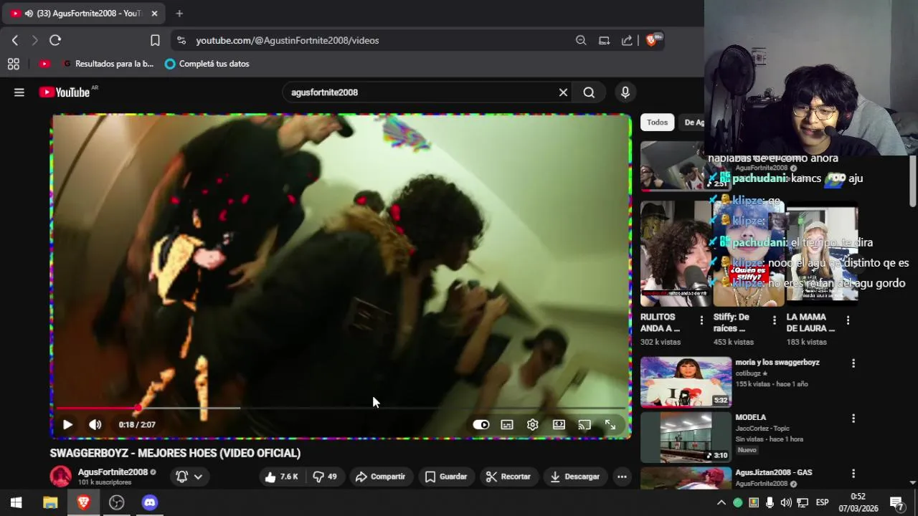Open options for moria y los swaggerboyz
918x516 pixels.
point(853,363)
